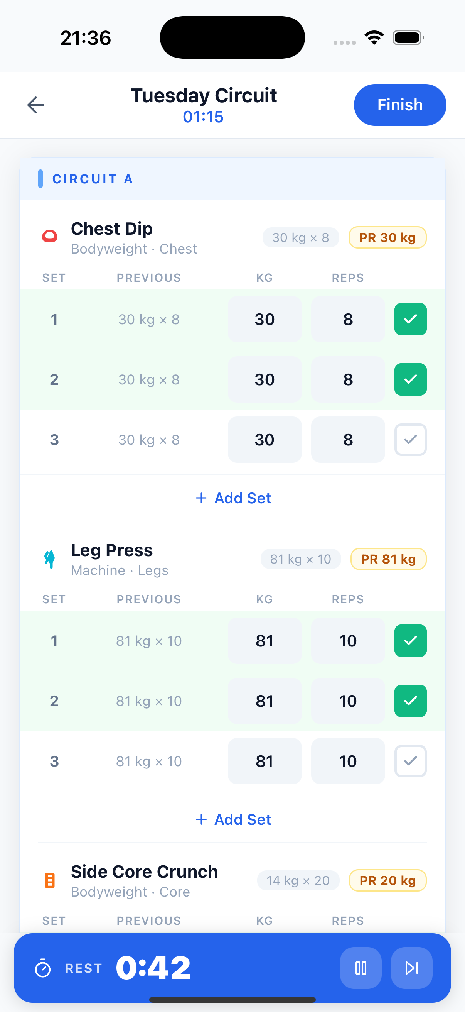
Task: Tap the back arrow icon
Action: 36,105
